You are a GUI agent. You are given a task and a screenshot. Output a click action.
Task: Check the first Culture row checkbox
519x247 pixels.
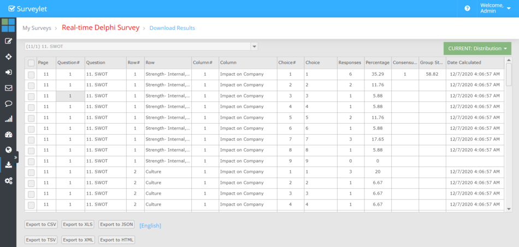pos(31,172)
